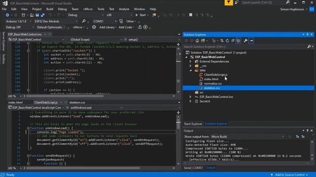Screen dimensions: 316x177
Task: Switch to the skeleton.css editor tab
Action: point(77,102)
